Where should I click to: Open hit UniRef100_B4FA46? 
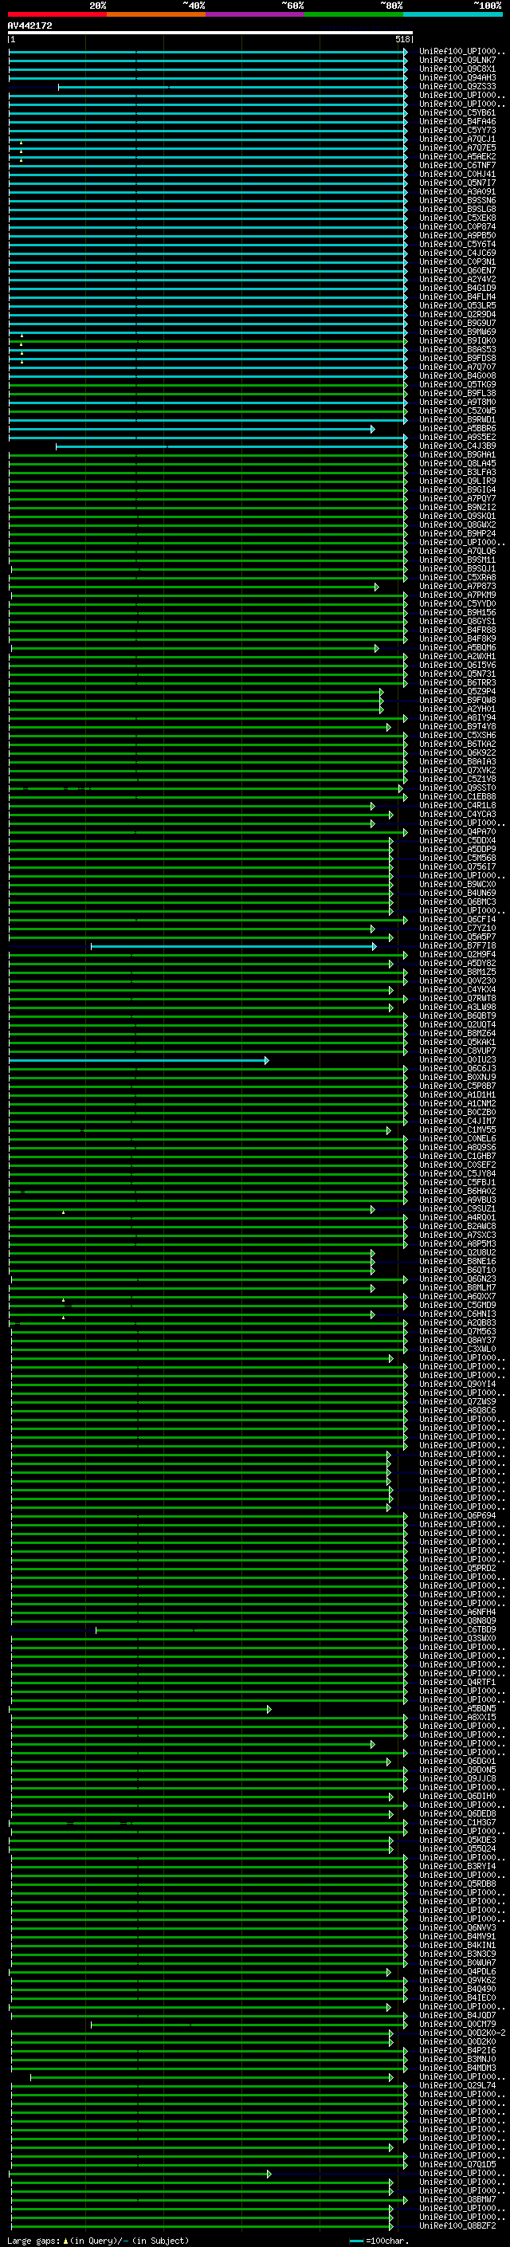457,121
